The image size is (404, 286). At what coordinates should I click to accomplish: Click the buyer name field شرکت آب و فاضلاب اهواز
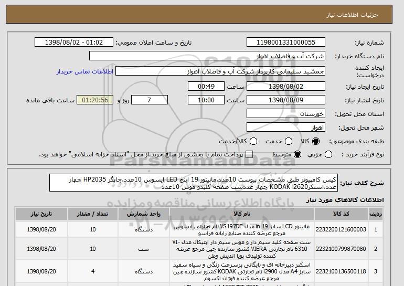pos(207,56)
